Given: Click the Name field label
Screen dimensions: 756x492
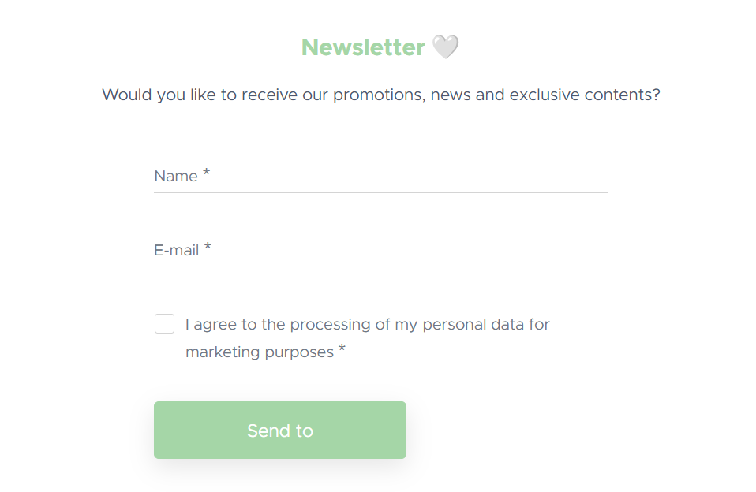Looking at the screenshot, I should coord(174,176).
